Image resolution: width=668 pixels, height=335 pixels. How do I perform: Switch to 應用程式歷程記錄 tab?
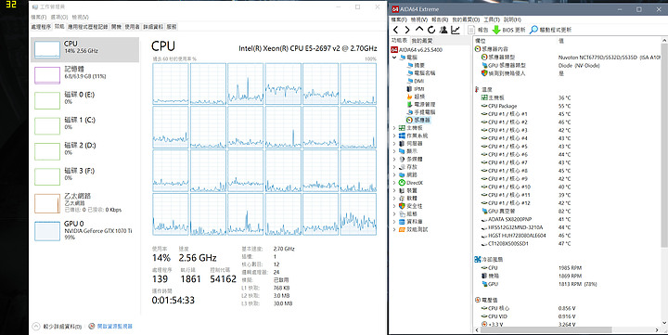point(88,27)
